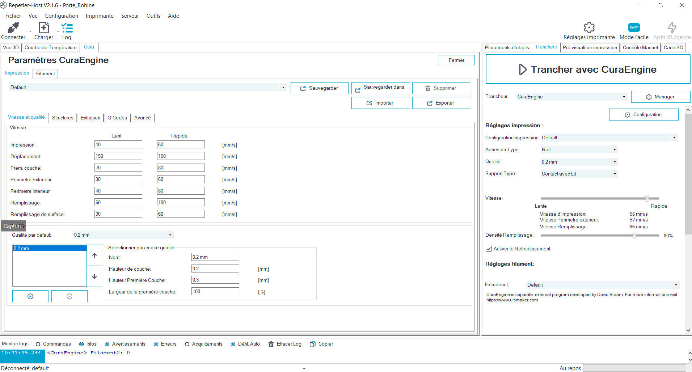Switch to Placements d'objets tab

tap(507, 47)
